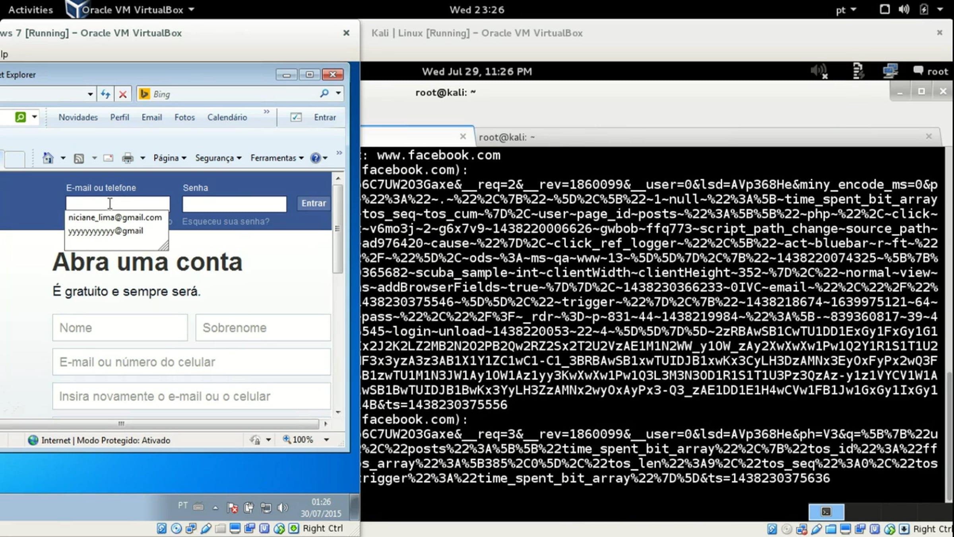Click Windows 7 tray volume speaker icon
Viewport: 954px width, 537px height.
[x=282, y=508]
